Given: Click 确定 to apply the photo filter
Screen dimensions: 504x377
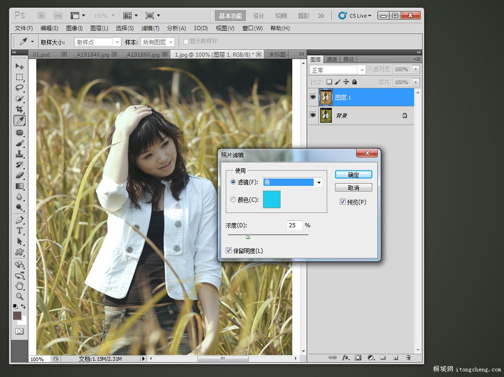Looking at the screenshot, I should [353, 175].
